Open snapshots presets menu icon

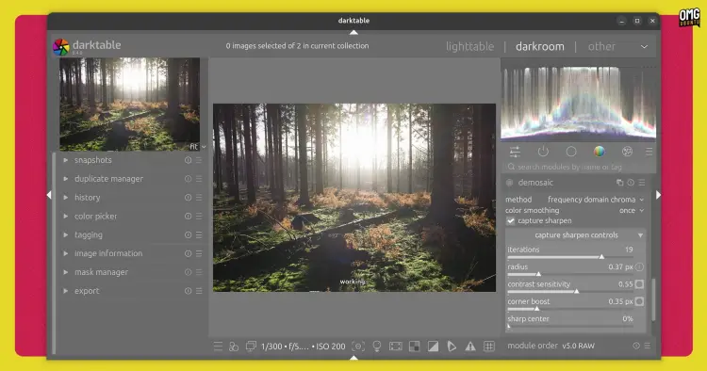pos(199,160)
